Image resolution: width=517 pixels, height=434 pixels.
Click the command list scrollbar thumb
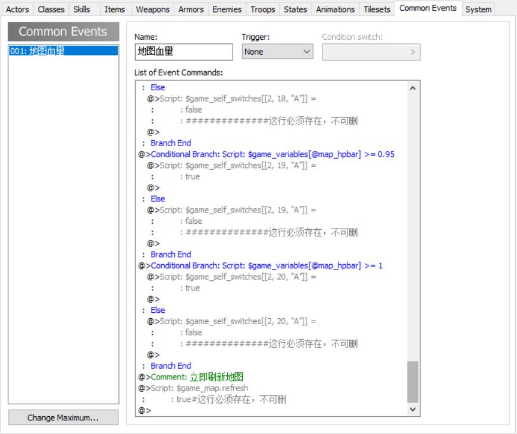[412, 382]
